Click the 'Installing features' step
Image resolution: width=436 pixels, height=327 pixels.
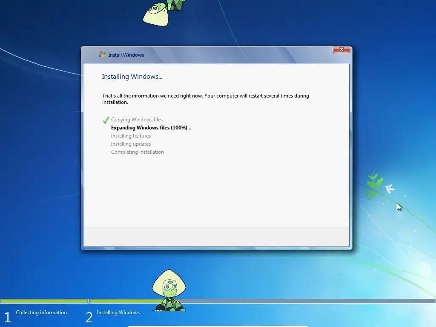(x=131, y=136)
